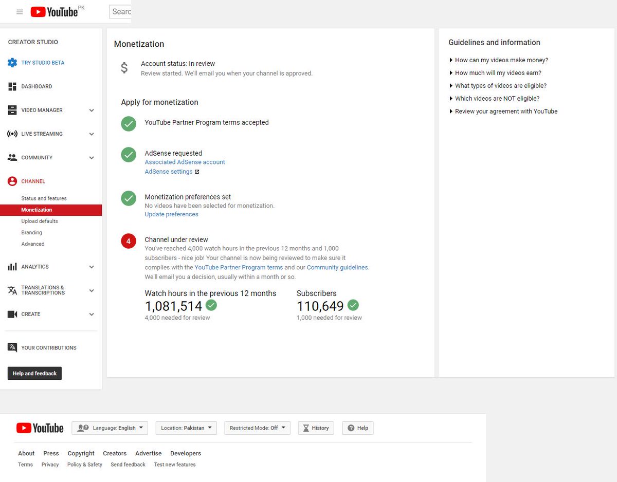The height and width of the screenshot is (482, 617).
Task: Click the external link icon beside AdSense settings
Action: pyautogui.click(x=197, y=172)
